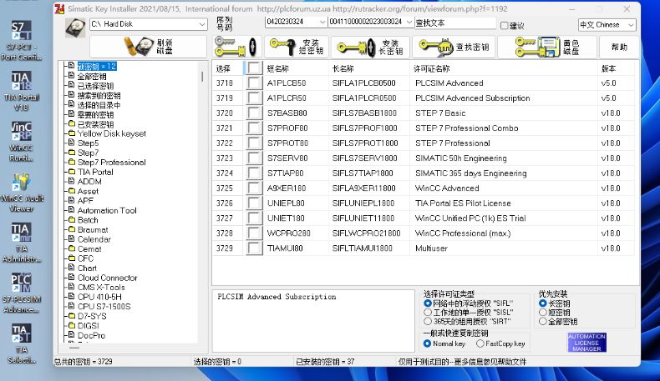Viewport: 660px width, 381px height.
Task: Select Automation Tool tree item
Action: point(107,210)
